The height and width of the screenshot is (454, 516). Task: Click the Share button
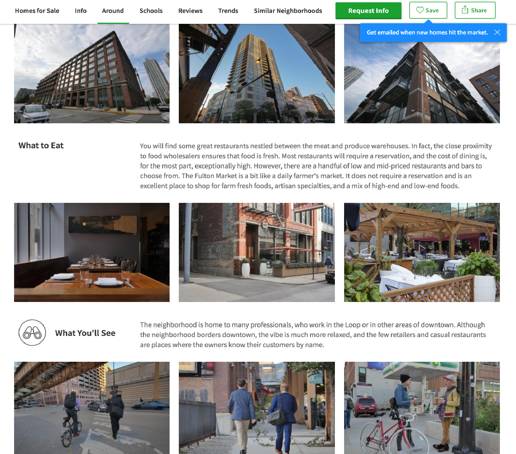475,10
